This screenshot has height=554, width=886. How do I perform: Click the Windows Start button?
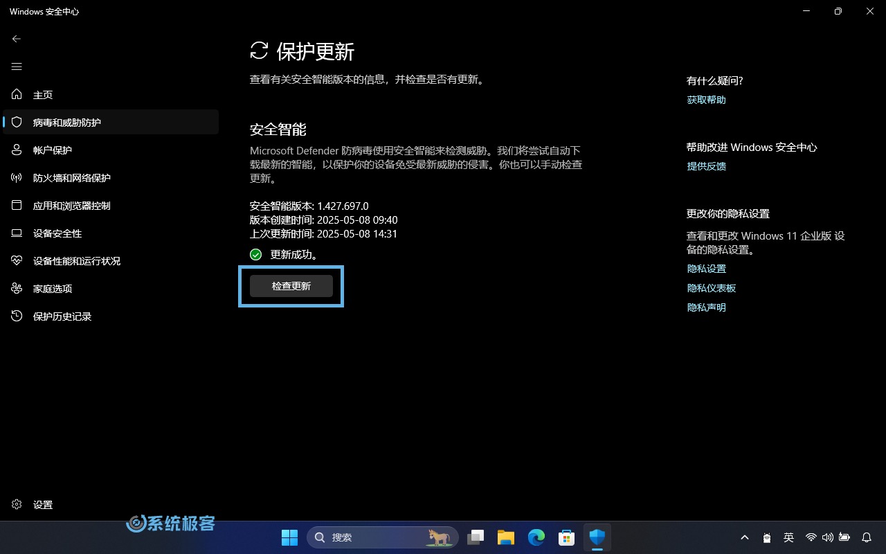(289, 537)
